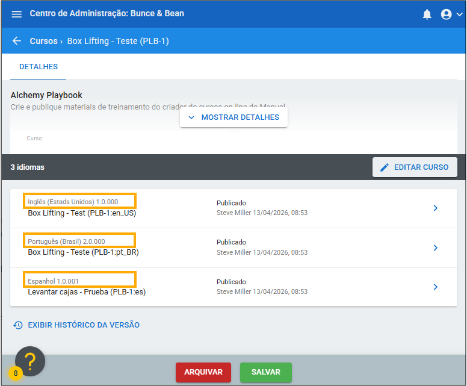This screenshot has width=467, height=386.
Task: Open the user account menu
Action: tap(451, 14)
